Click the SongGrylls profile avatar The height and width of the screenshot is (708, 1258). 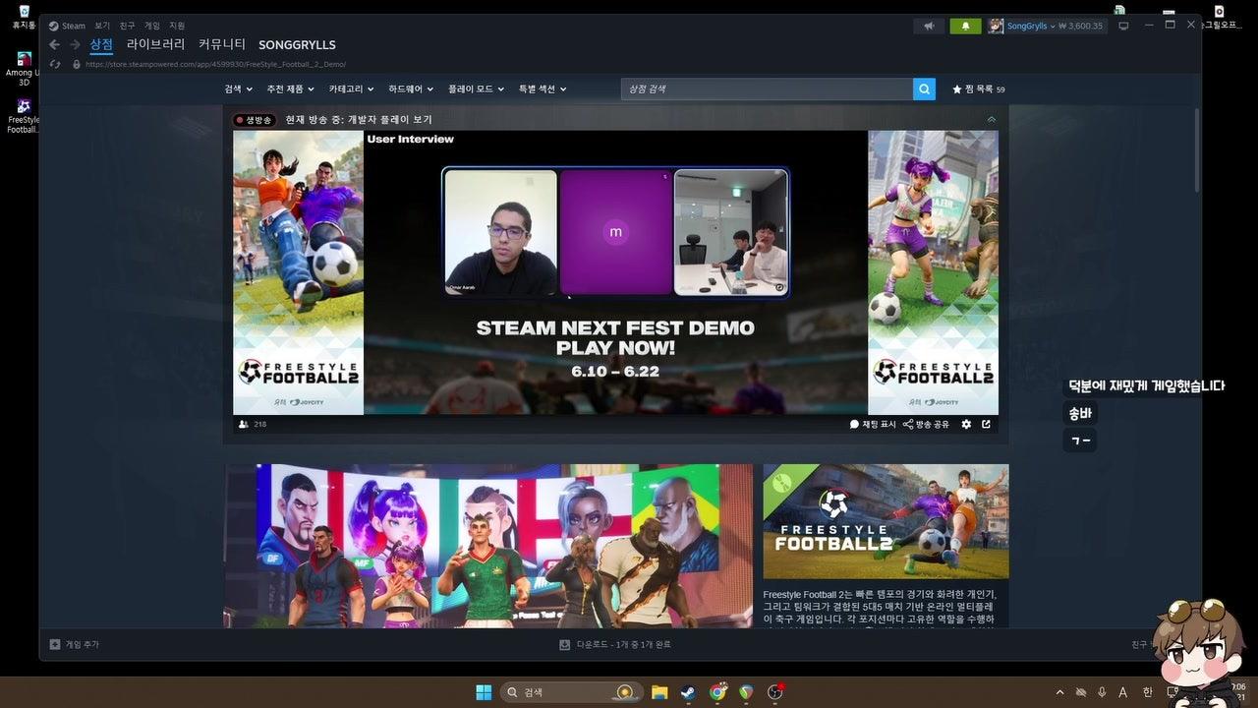click(x=996, y=26)
